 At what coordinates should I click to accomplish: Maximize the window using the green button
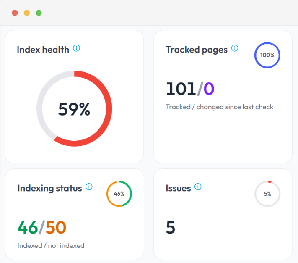click(x=39, y=13)
